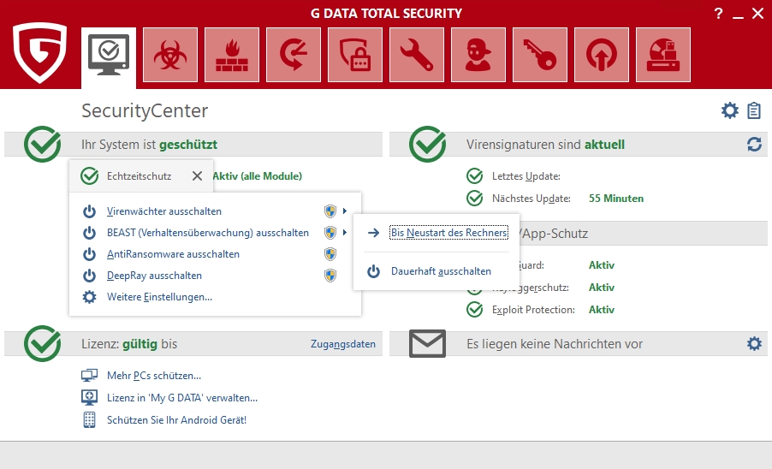Click UAC shield icon on DeepRay row

330,276
